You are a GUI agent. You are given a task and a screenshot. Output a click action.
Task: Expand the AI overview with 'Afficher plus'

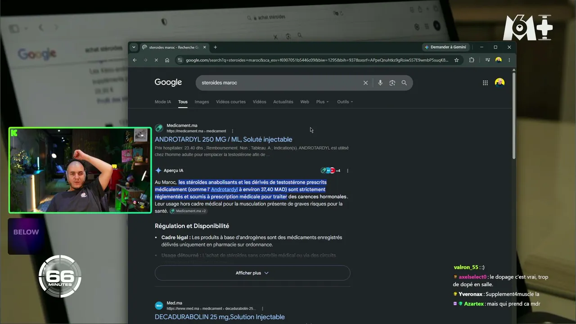click(x=252, y=273)
